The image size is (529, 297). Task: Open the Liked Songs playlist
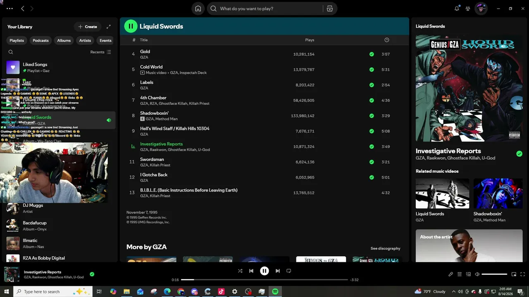[60, 67]
